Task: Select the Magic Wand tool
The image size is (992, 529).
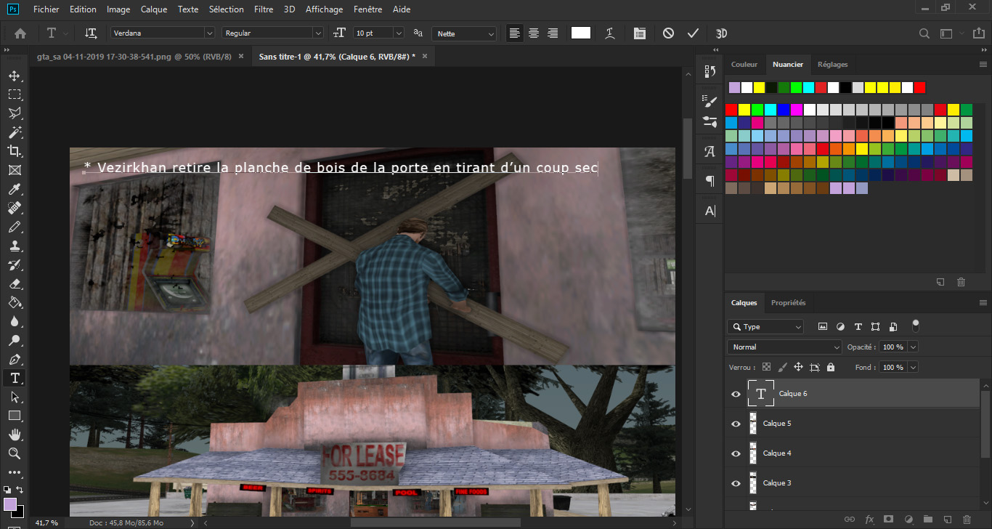Action: pos(14,132)
